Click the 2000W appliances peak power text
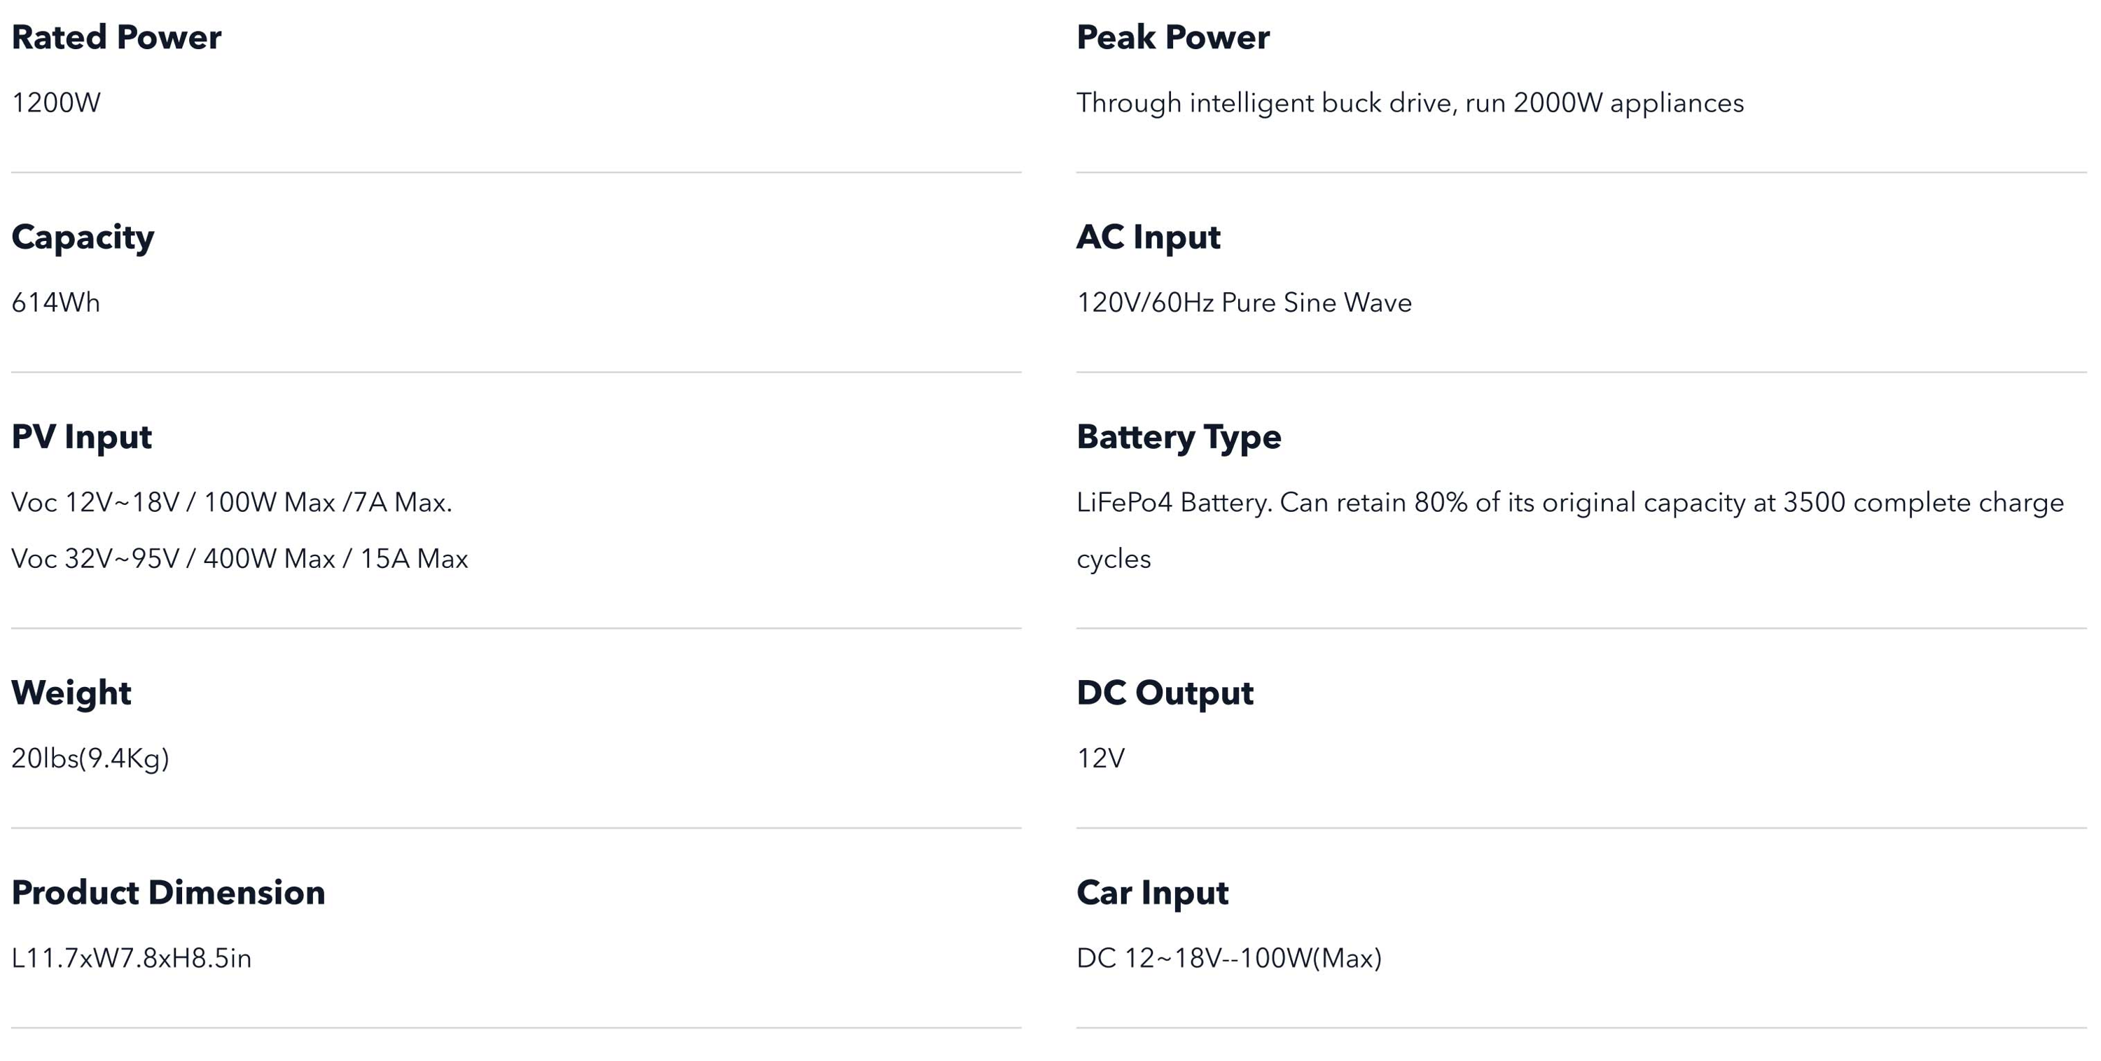2101x1061 pixels. [1410, 104]
